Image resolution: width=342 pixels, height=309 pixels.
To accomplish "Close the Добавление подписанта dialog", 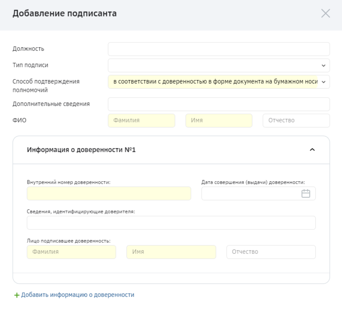I will pos(326,13).
